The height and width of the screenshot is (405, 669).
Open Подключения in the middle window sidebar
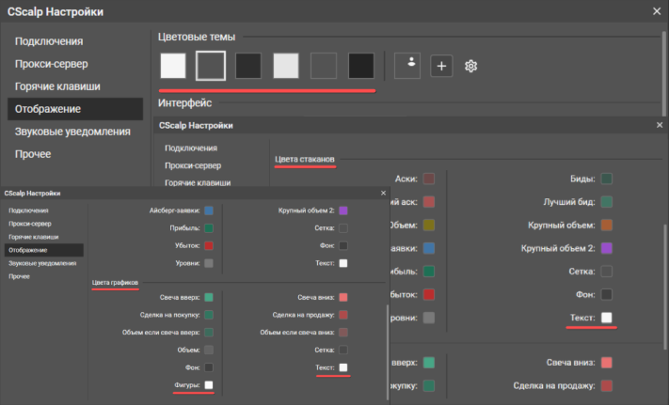coord(191,148)
